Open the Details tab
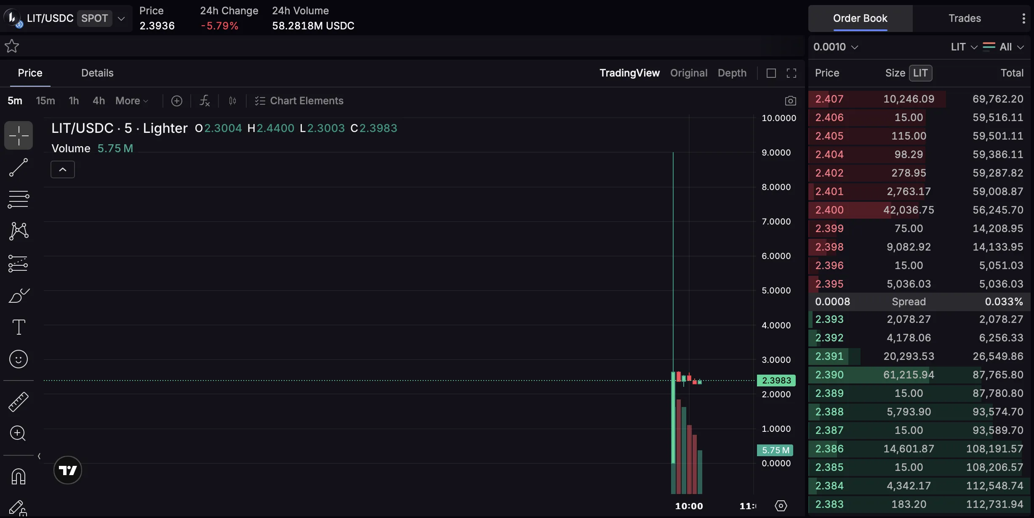The image size is (1034, 518). 97,73
